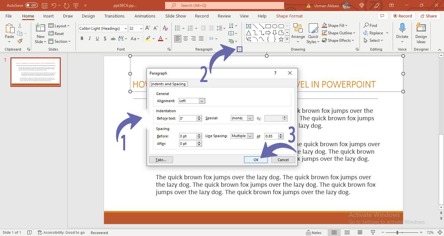Open the Shape Effects dropdown

pyautogui.click(x=338, y=40)
